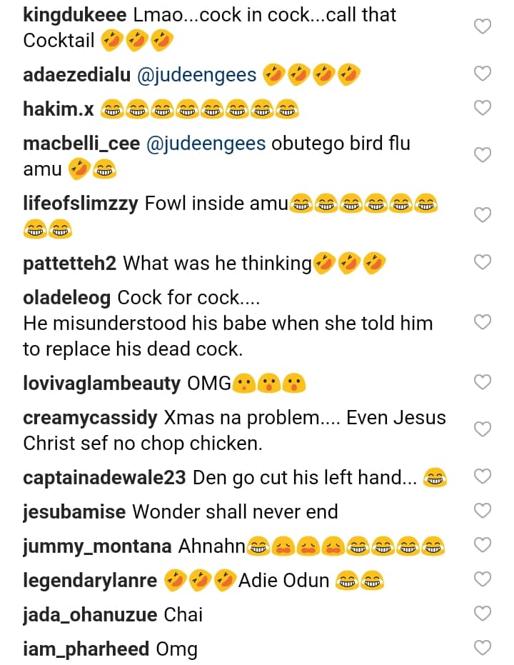This screenshot has height=665, width=514.
Task: Like iam_pharheed's Omg comment
Action: tap(483, 648)
